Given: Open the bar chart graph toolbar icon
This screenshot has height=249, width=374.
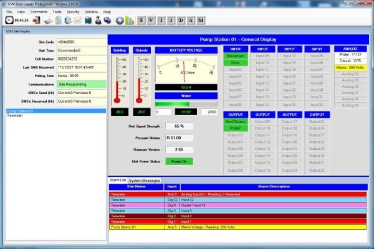Looking at the screenshot, I should (x=130, y=21).
